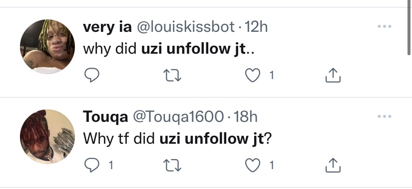Open more options on very ia's tweet
The width and height of the screenshot is (412, 189).
click(x=385, y=26)
